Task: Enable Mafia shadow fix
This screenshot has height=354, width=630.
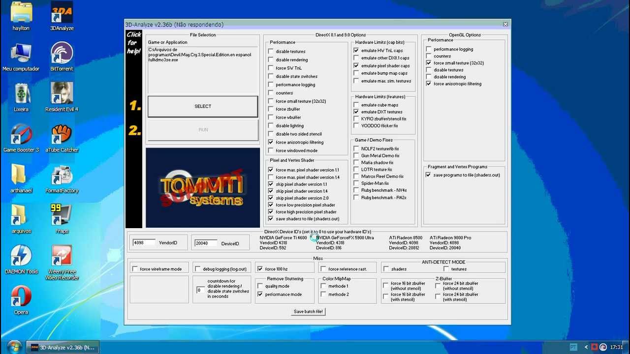Action: point(356,163)
